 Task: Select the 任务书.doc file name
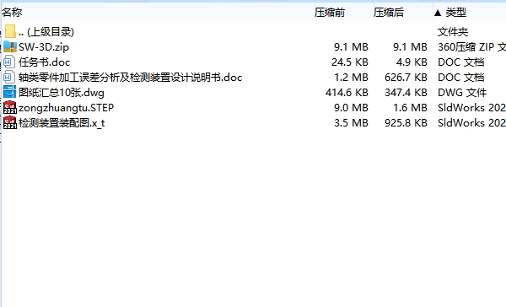[44, 62]
